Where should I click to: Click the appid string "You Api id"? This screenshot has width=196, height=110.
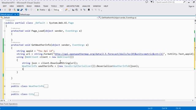pyautogui.click(x=45, y=51)
